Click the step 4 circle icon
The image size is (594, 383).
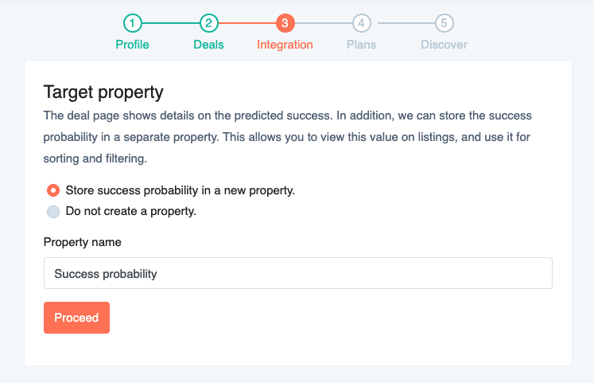tap(362, 23)
